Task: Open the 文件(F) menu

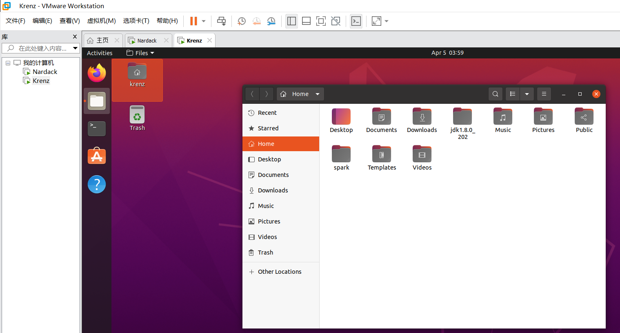Action: (x=16, y=21)
